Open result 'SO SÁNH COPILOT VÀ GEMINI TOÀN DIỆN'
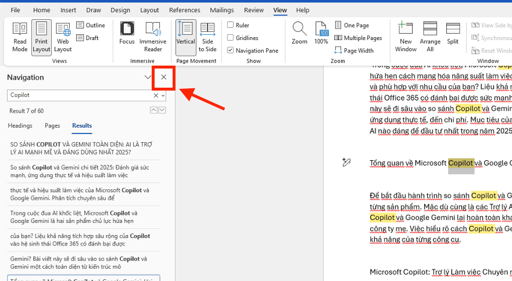512x281 pixels. (x=84, y=148)
